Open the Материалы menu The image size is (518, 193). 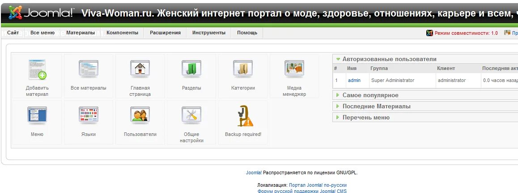(x=81, y=33)
